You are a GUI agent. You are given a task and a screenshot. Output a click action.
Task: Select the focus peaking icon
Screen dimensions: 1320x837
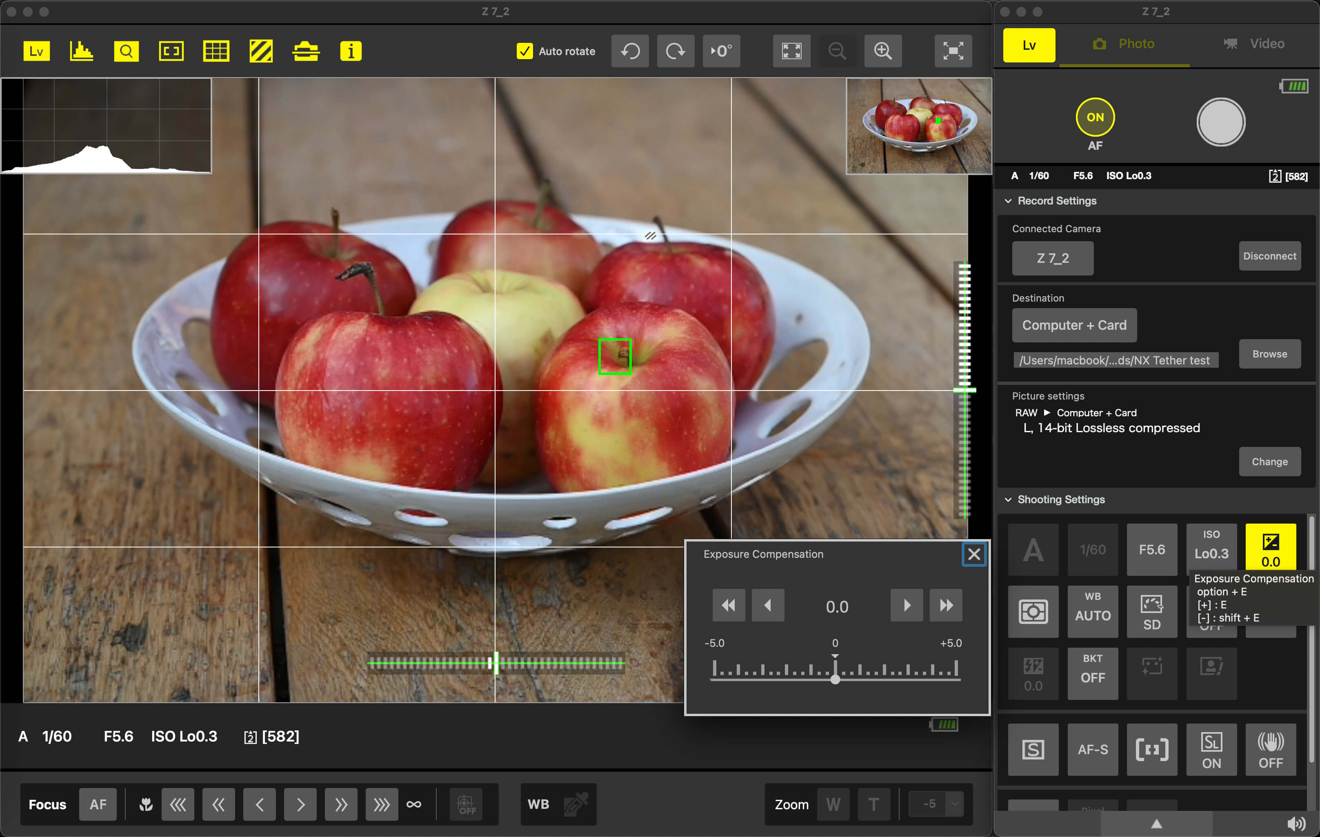(x=259, y=51)
